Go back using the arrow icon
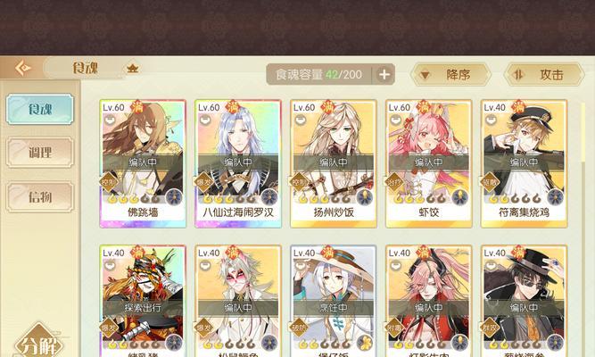 [23, 69]
